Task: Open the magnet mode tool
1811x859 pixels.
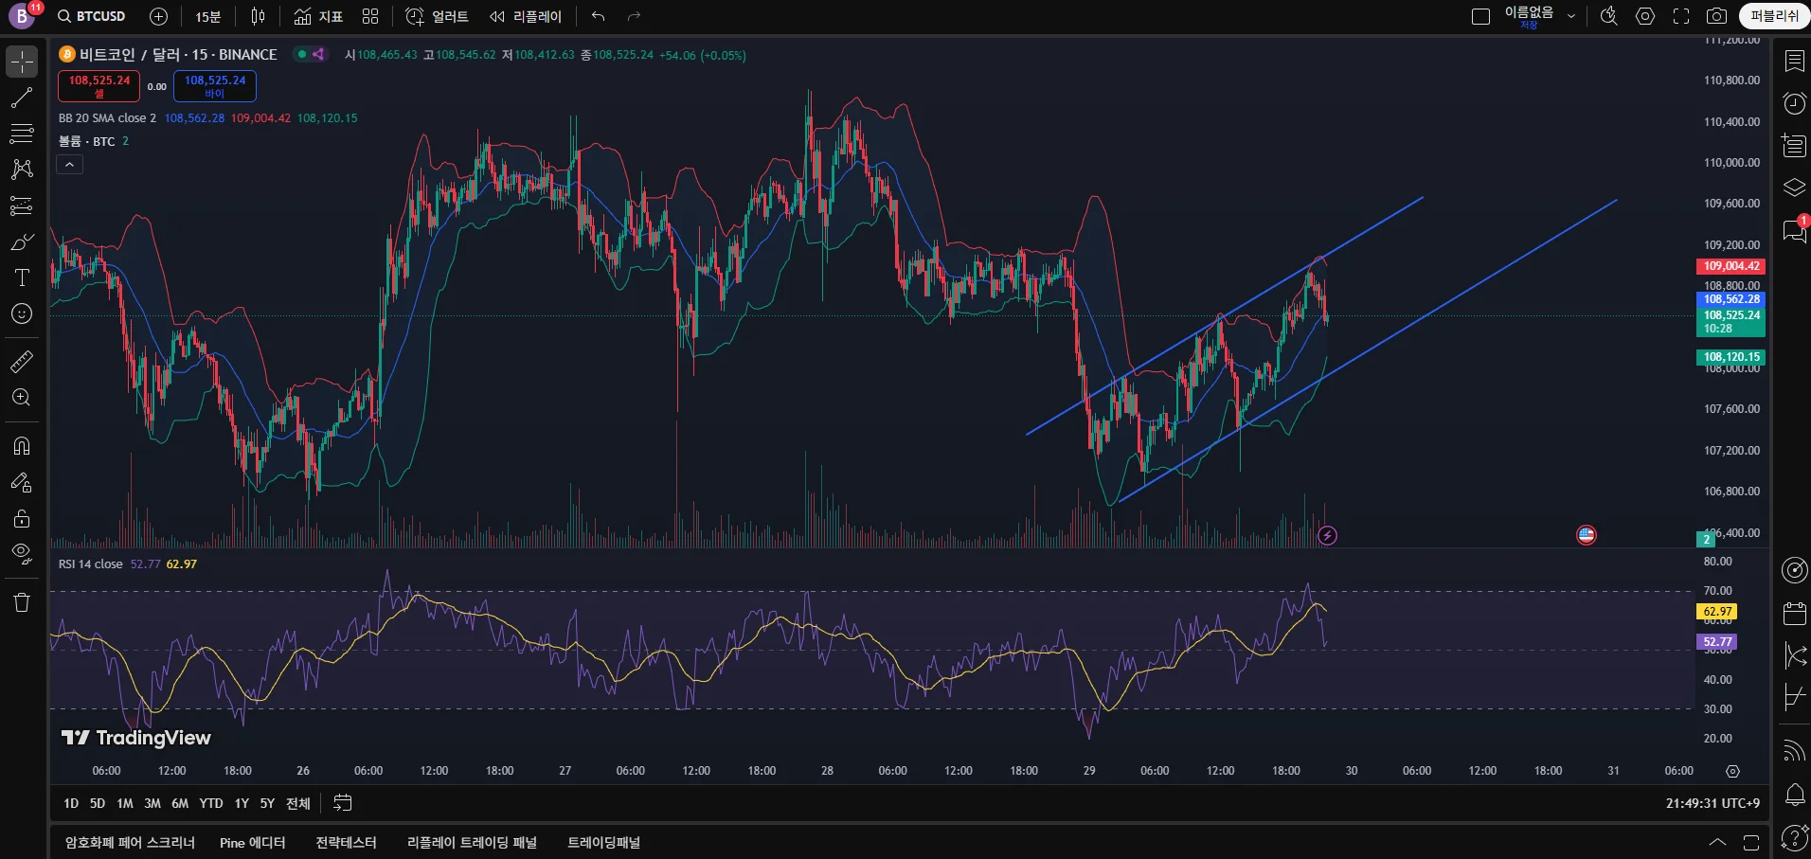Action: (22, 446)
